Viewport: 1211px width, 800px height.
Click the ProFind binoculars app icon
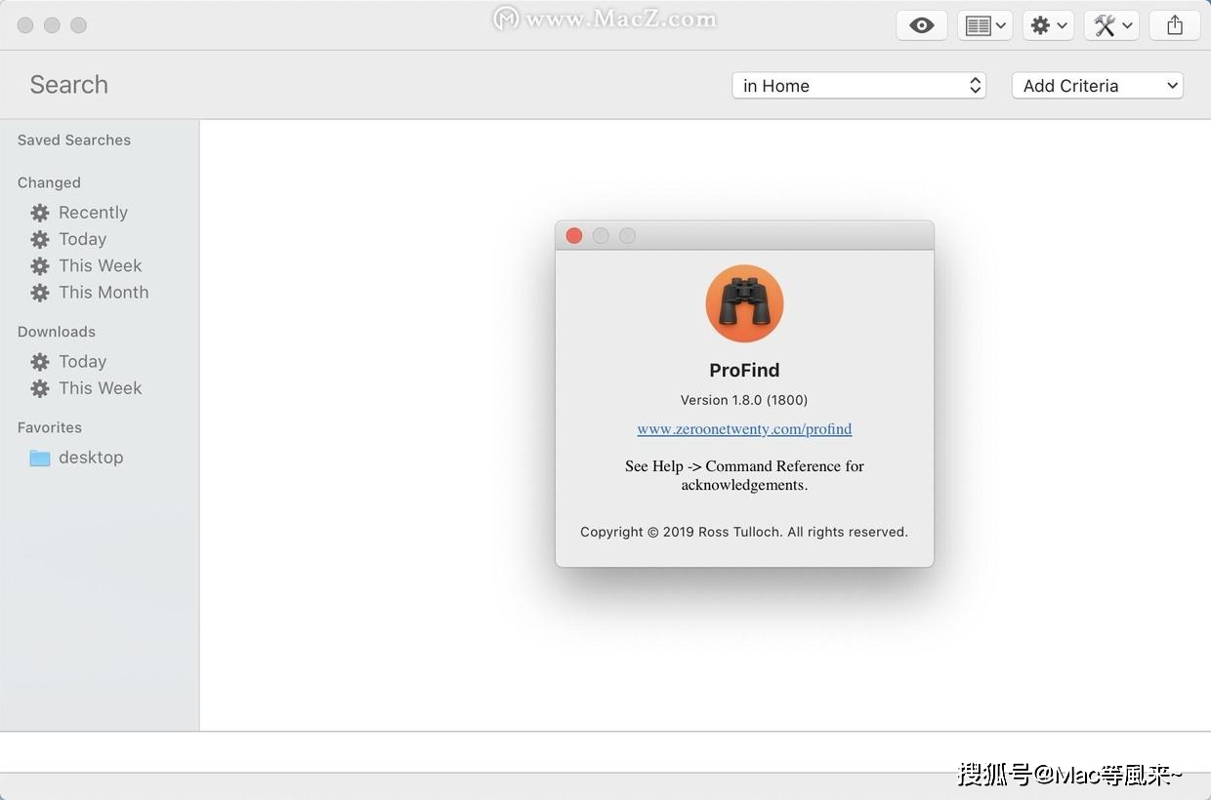[744, 303]
